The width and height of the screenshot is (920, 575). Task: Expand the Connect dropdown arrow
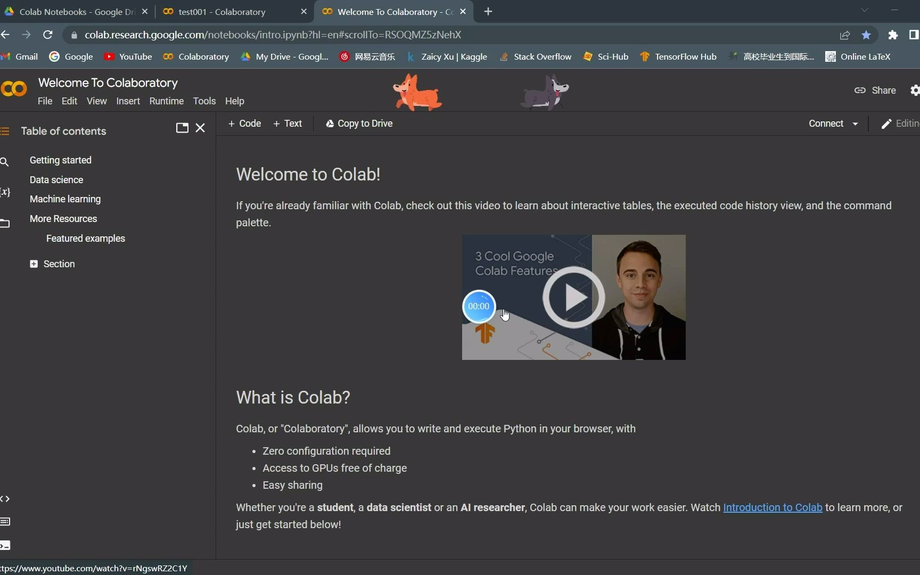[x=855, y=124]
